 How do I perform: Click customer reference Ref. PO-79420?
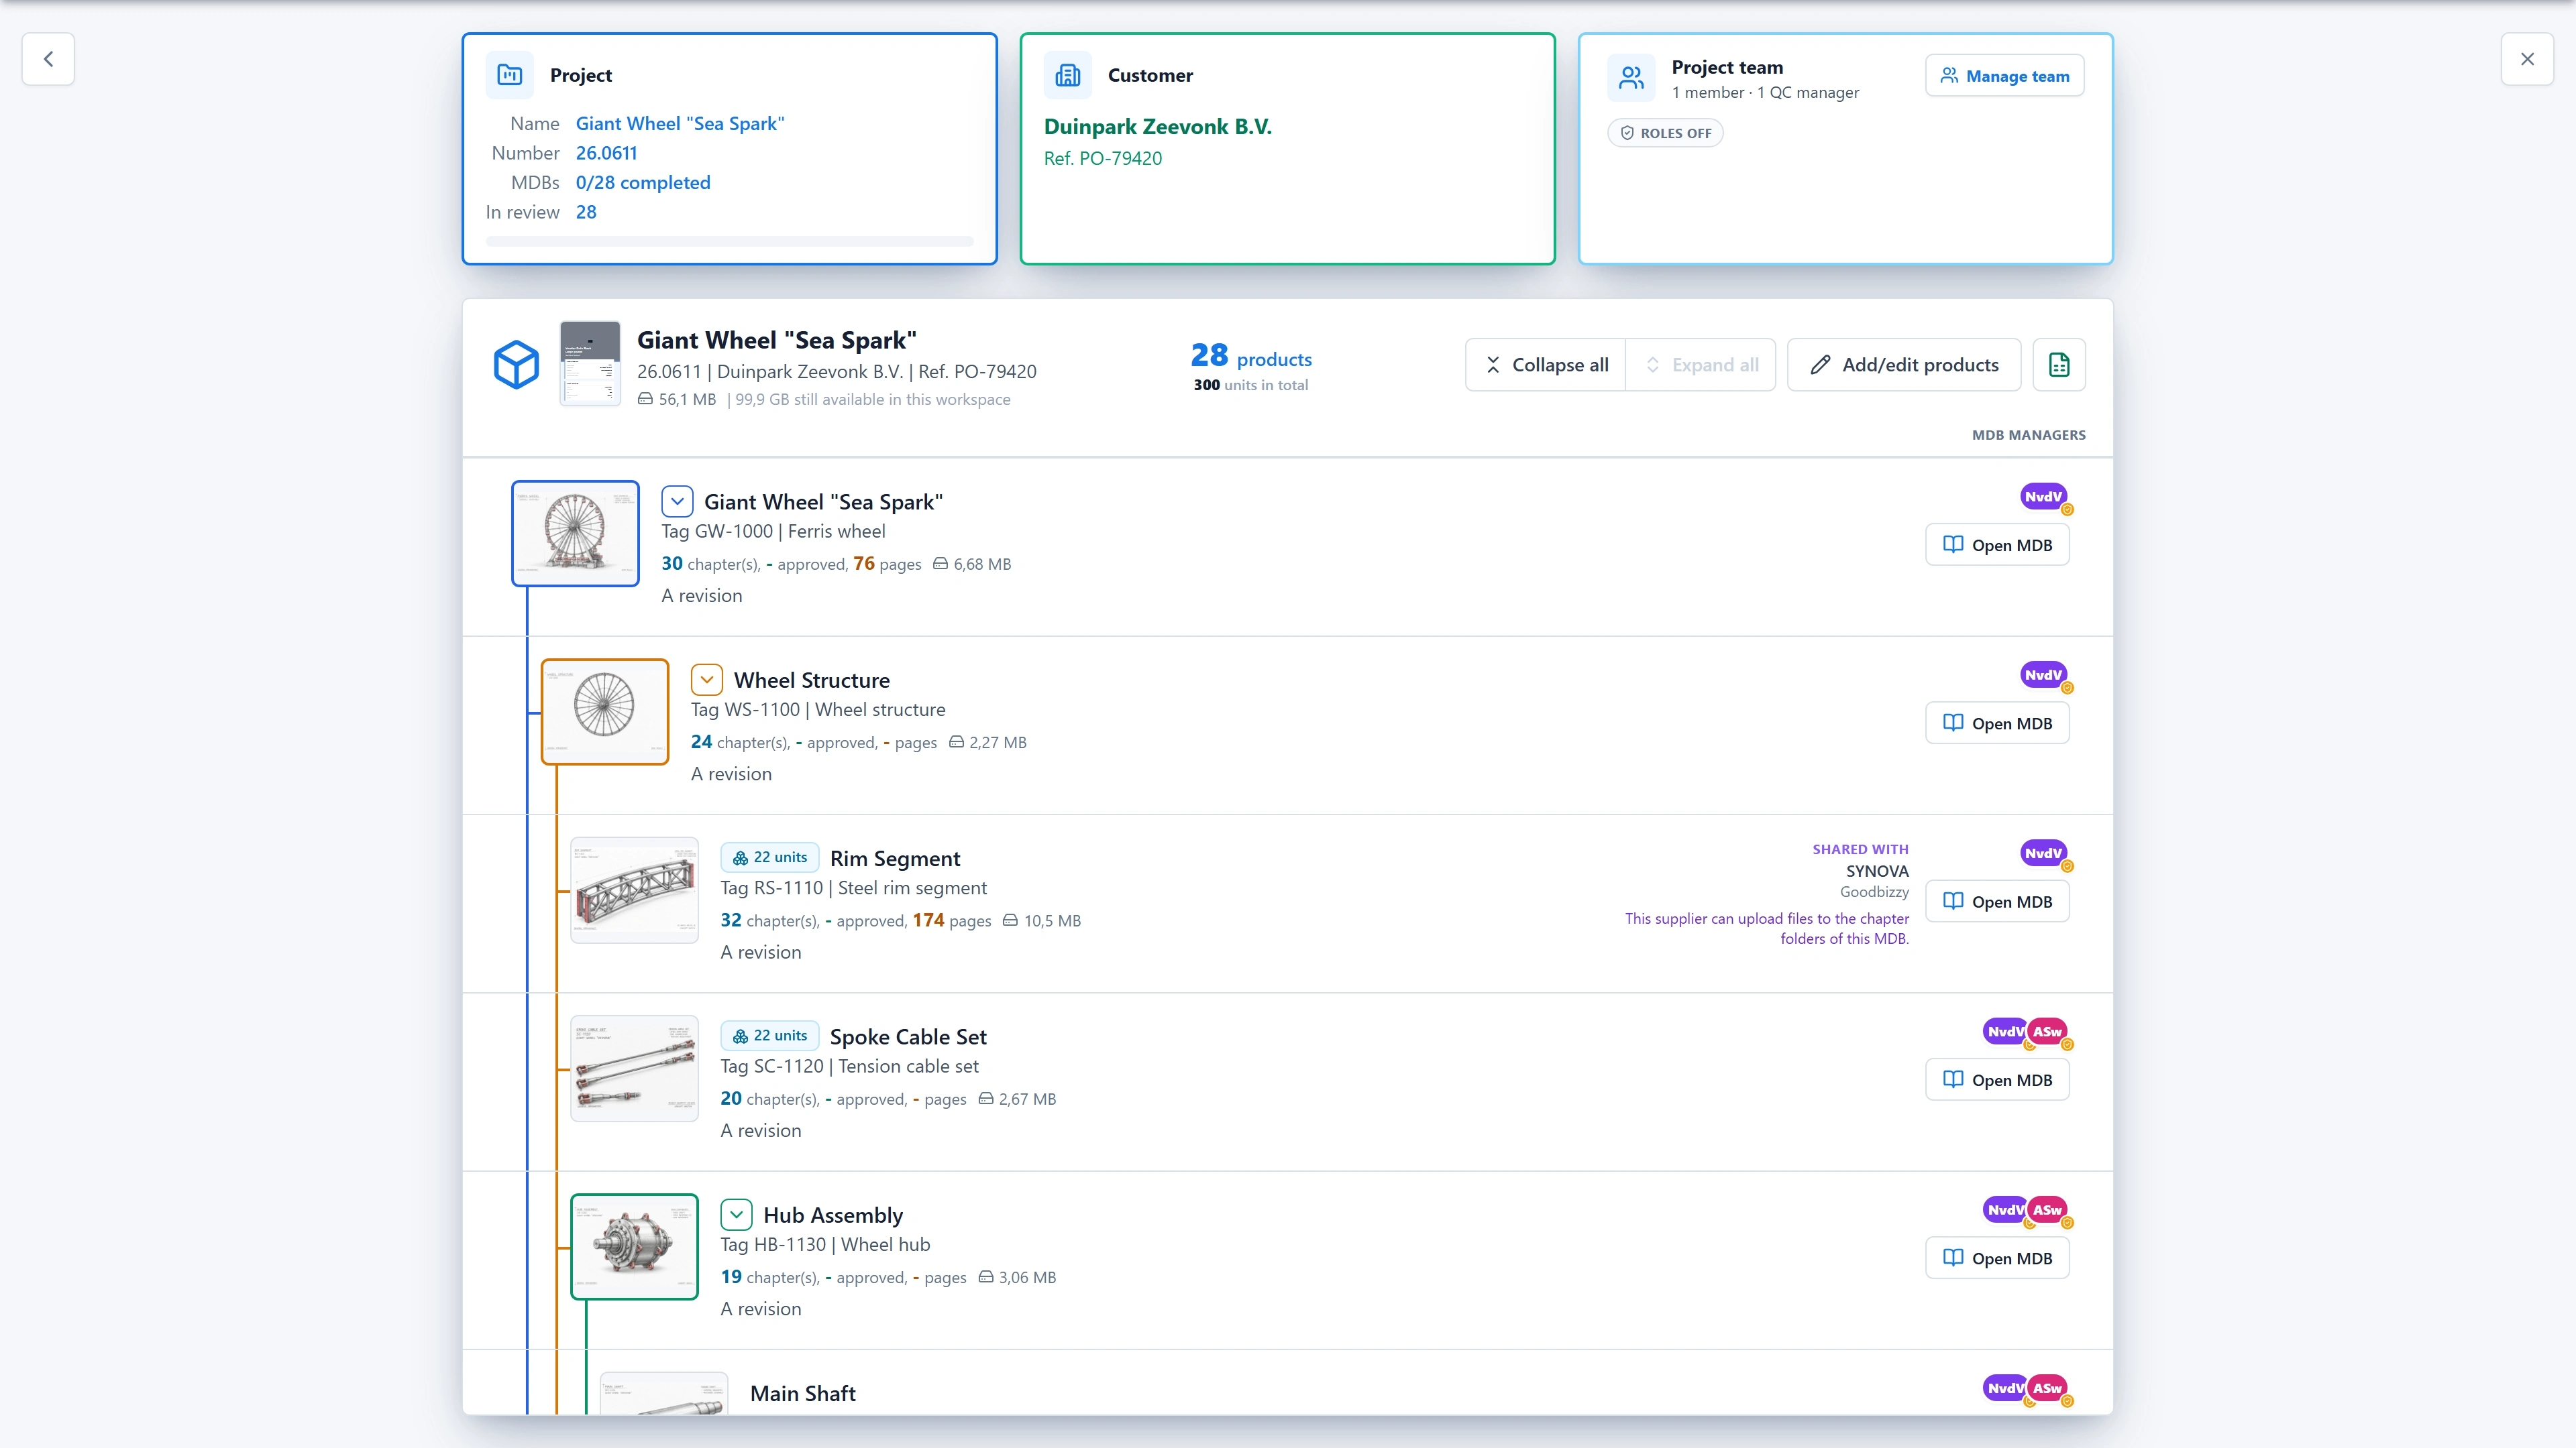[1103, 159]
